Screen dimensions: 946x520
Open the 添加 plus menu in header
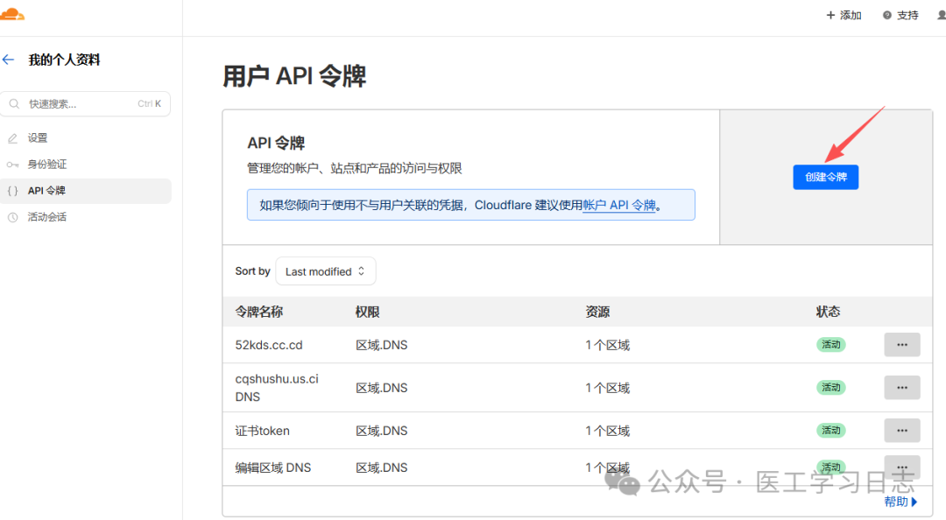coord(844,15)
